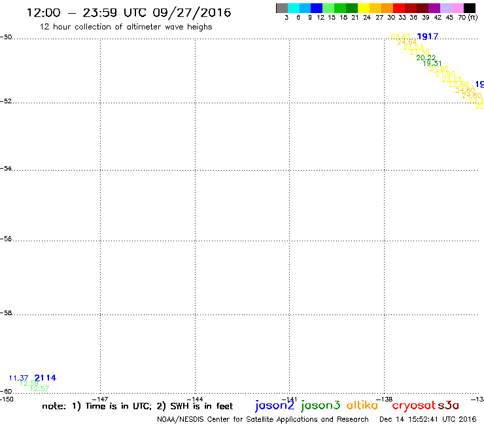Click the latitude axis label -52

coord(6,101)
